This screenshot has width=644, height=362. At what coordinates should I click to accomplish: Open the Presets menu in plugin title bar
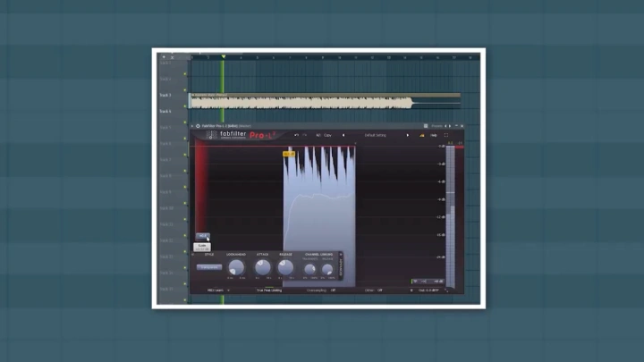pyautogui.click(x=437, y=126)
